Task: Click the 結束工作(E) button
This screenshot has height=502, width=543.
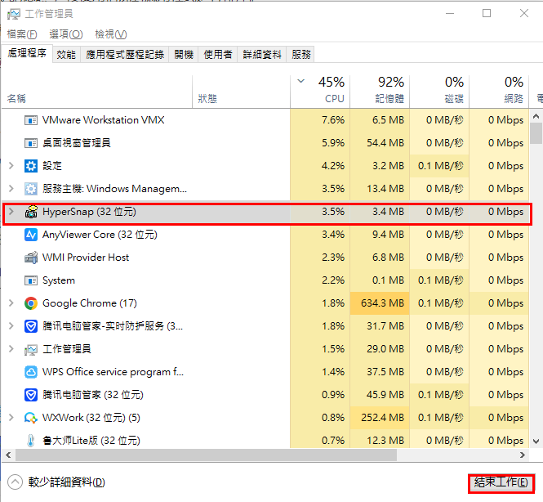Action: pos(501,482)
